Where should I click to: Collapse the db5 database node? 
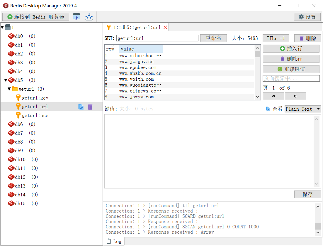[x=6, y=80]
